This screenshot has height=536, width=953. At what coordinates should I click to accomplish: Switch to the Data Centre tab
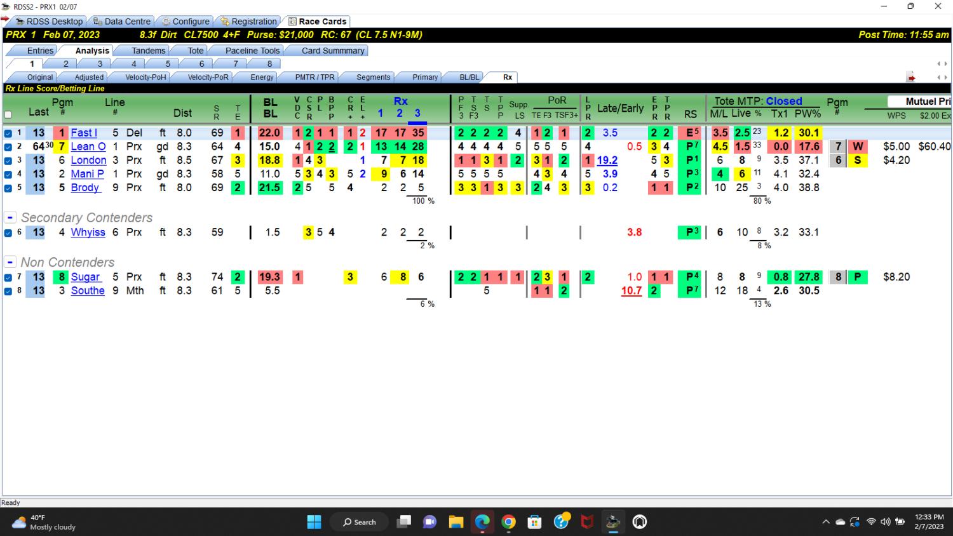[x=121, y=21]
